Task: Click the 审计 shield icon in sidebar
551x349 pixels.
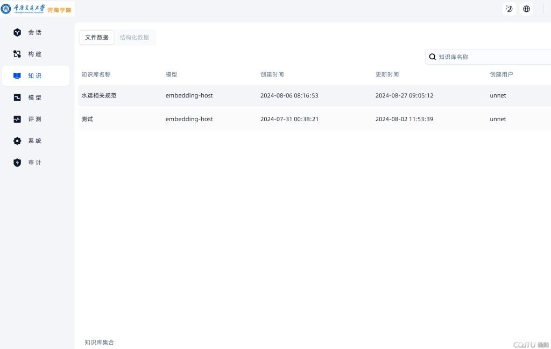Action: (x=17, y=163)
